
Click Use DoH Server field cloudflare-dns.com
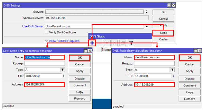point(94,26)
